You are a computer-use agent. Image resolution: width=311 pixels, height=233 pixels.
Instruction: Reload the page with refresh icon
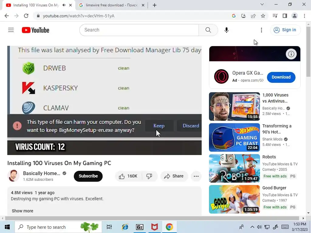26,16
